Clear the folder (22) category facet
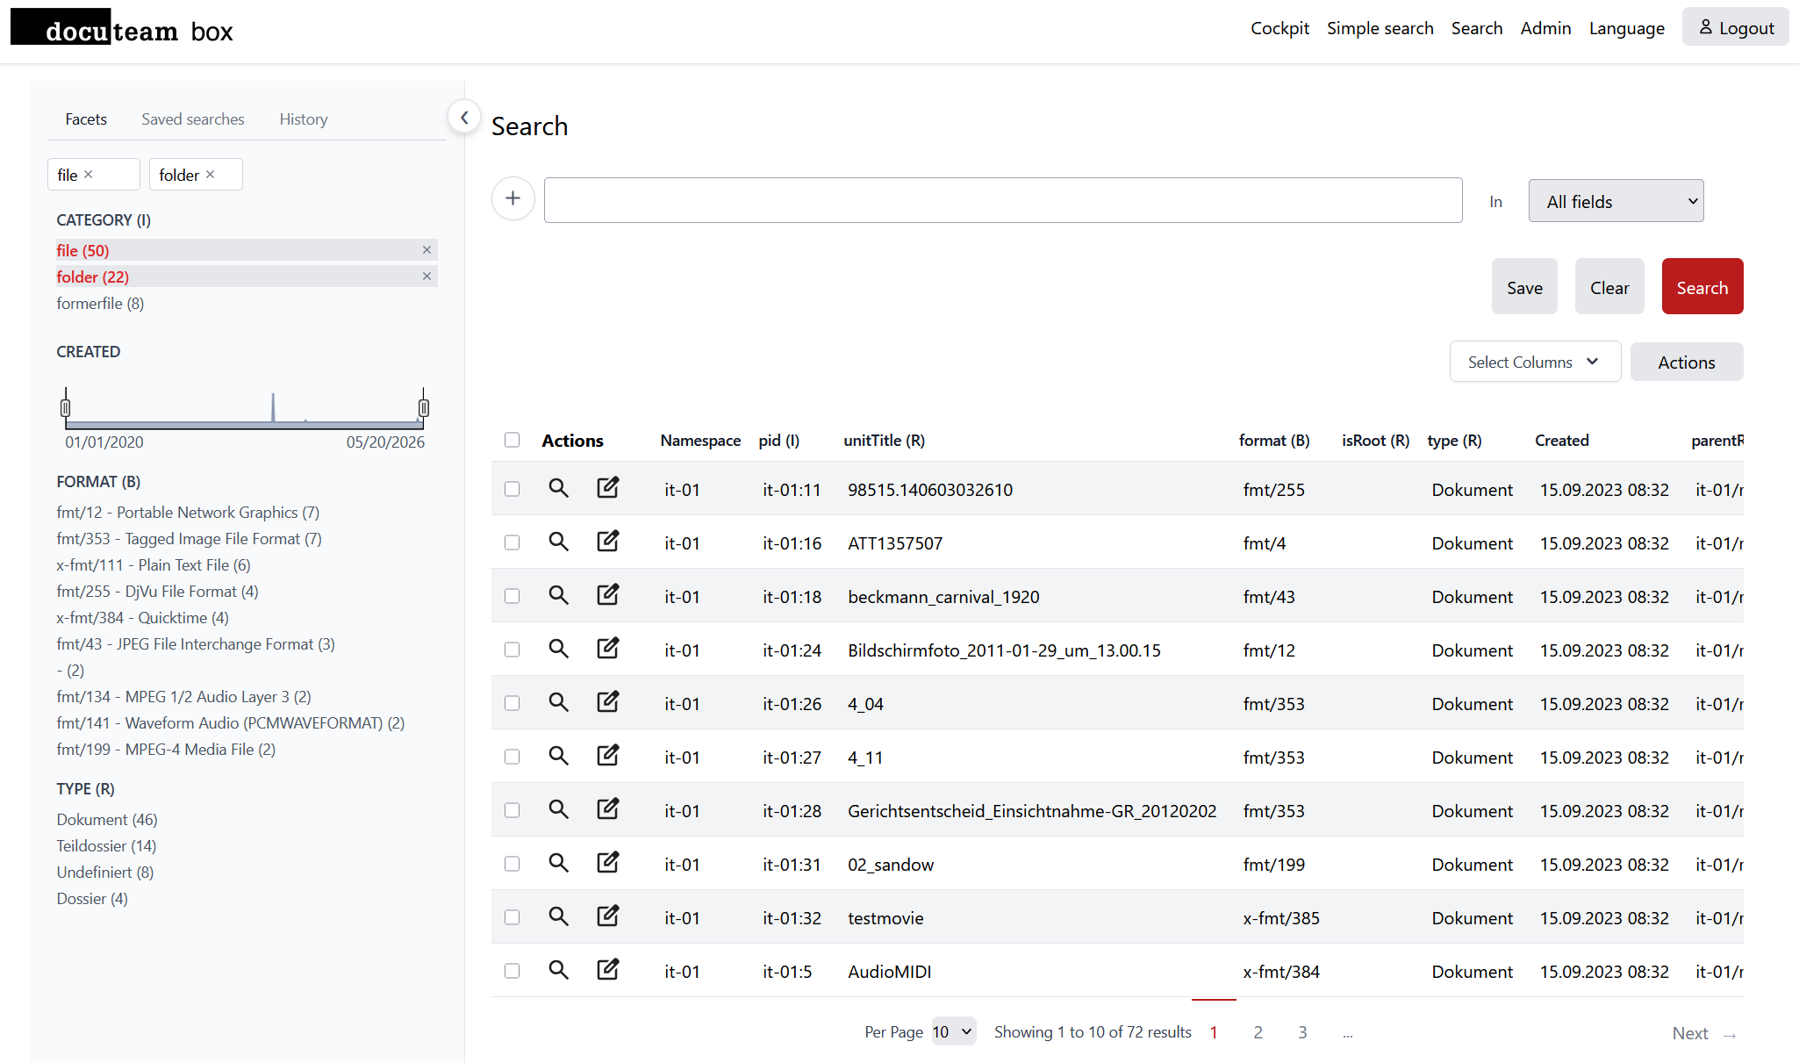Viewport: 1799px width, 1063px height. pyautogui.click(x=426, y=277)
